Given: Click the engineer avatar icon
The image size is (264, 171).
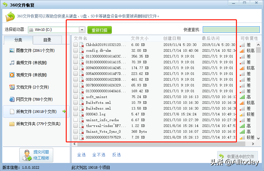Looking at the screenshot, I should tap(27, 155).
